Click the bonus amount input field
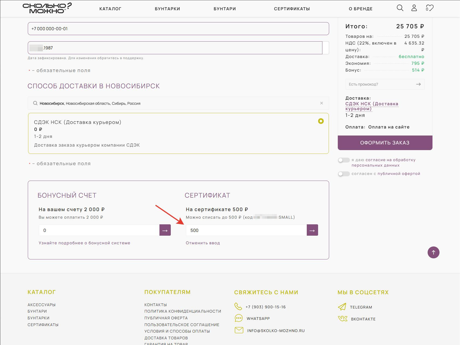The image size is (460, 345). [x=99, y=230]
